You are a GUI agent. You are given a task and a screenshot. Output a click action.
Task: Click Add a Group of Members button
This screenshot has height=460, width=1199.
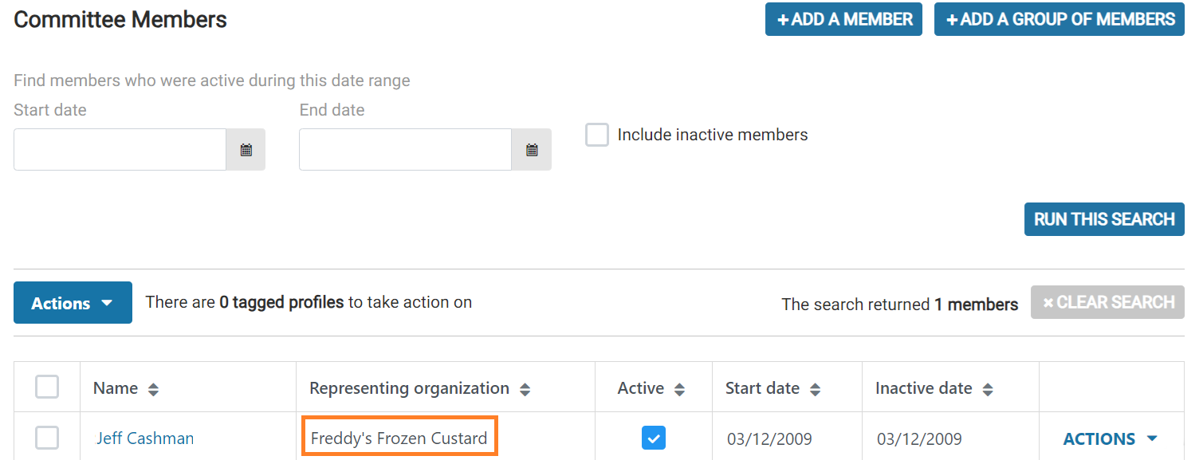[1059, 19]
